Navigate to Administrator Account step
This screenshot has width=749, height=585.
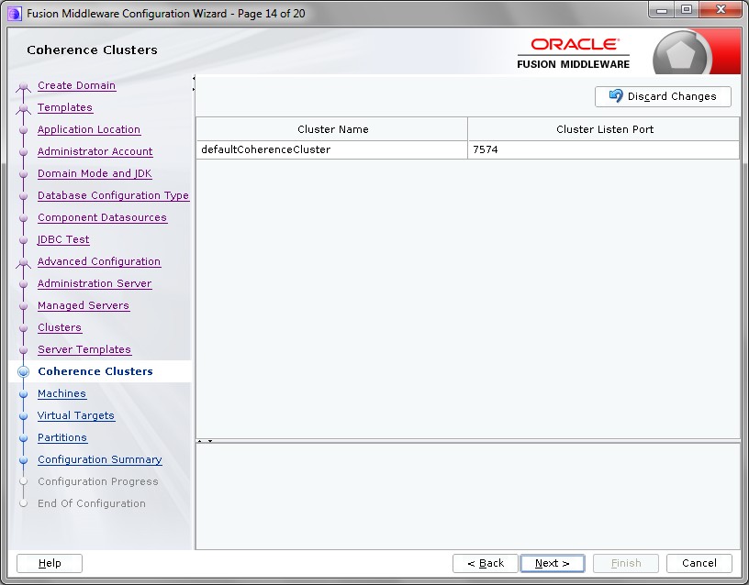click(95, 151)
